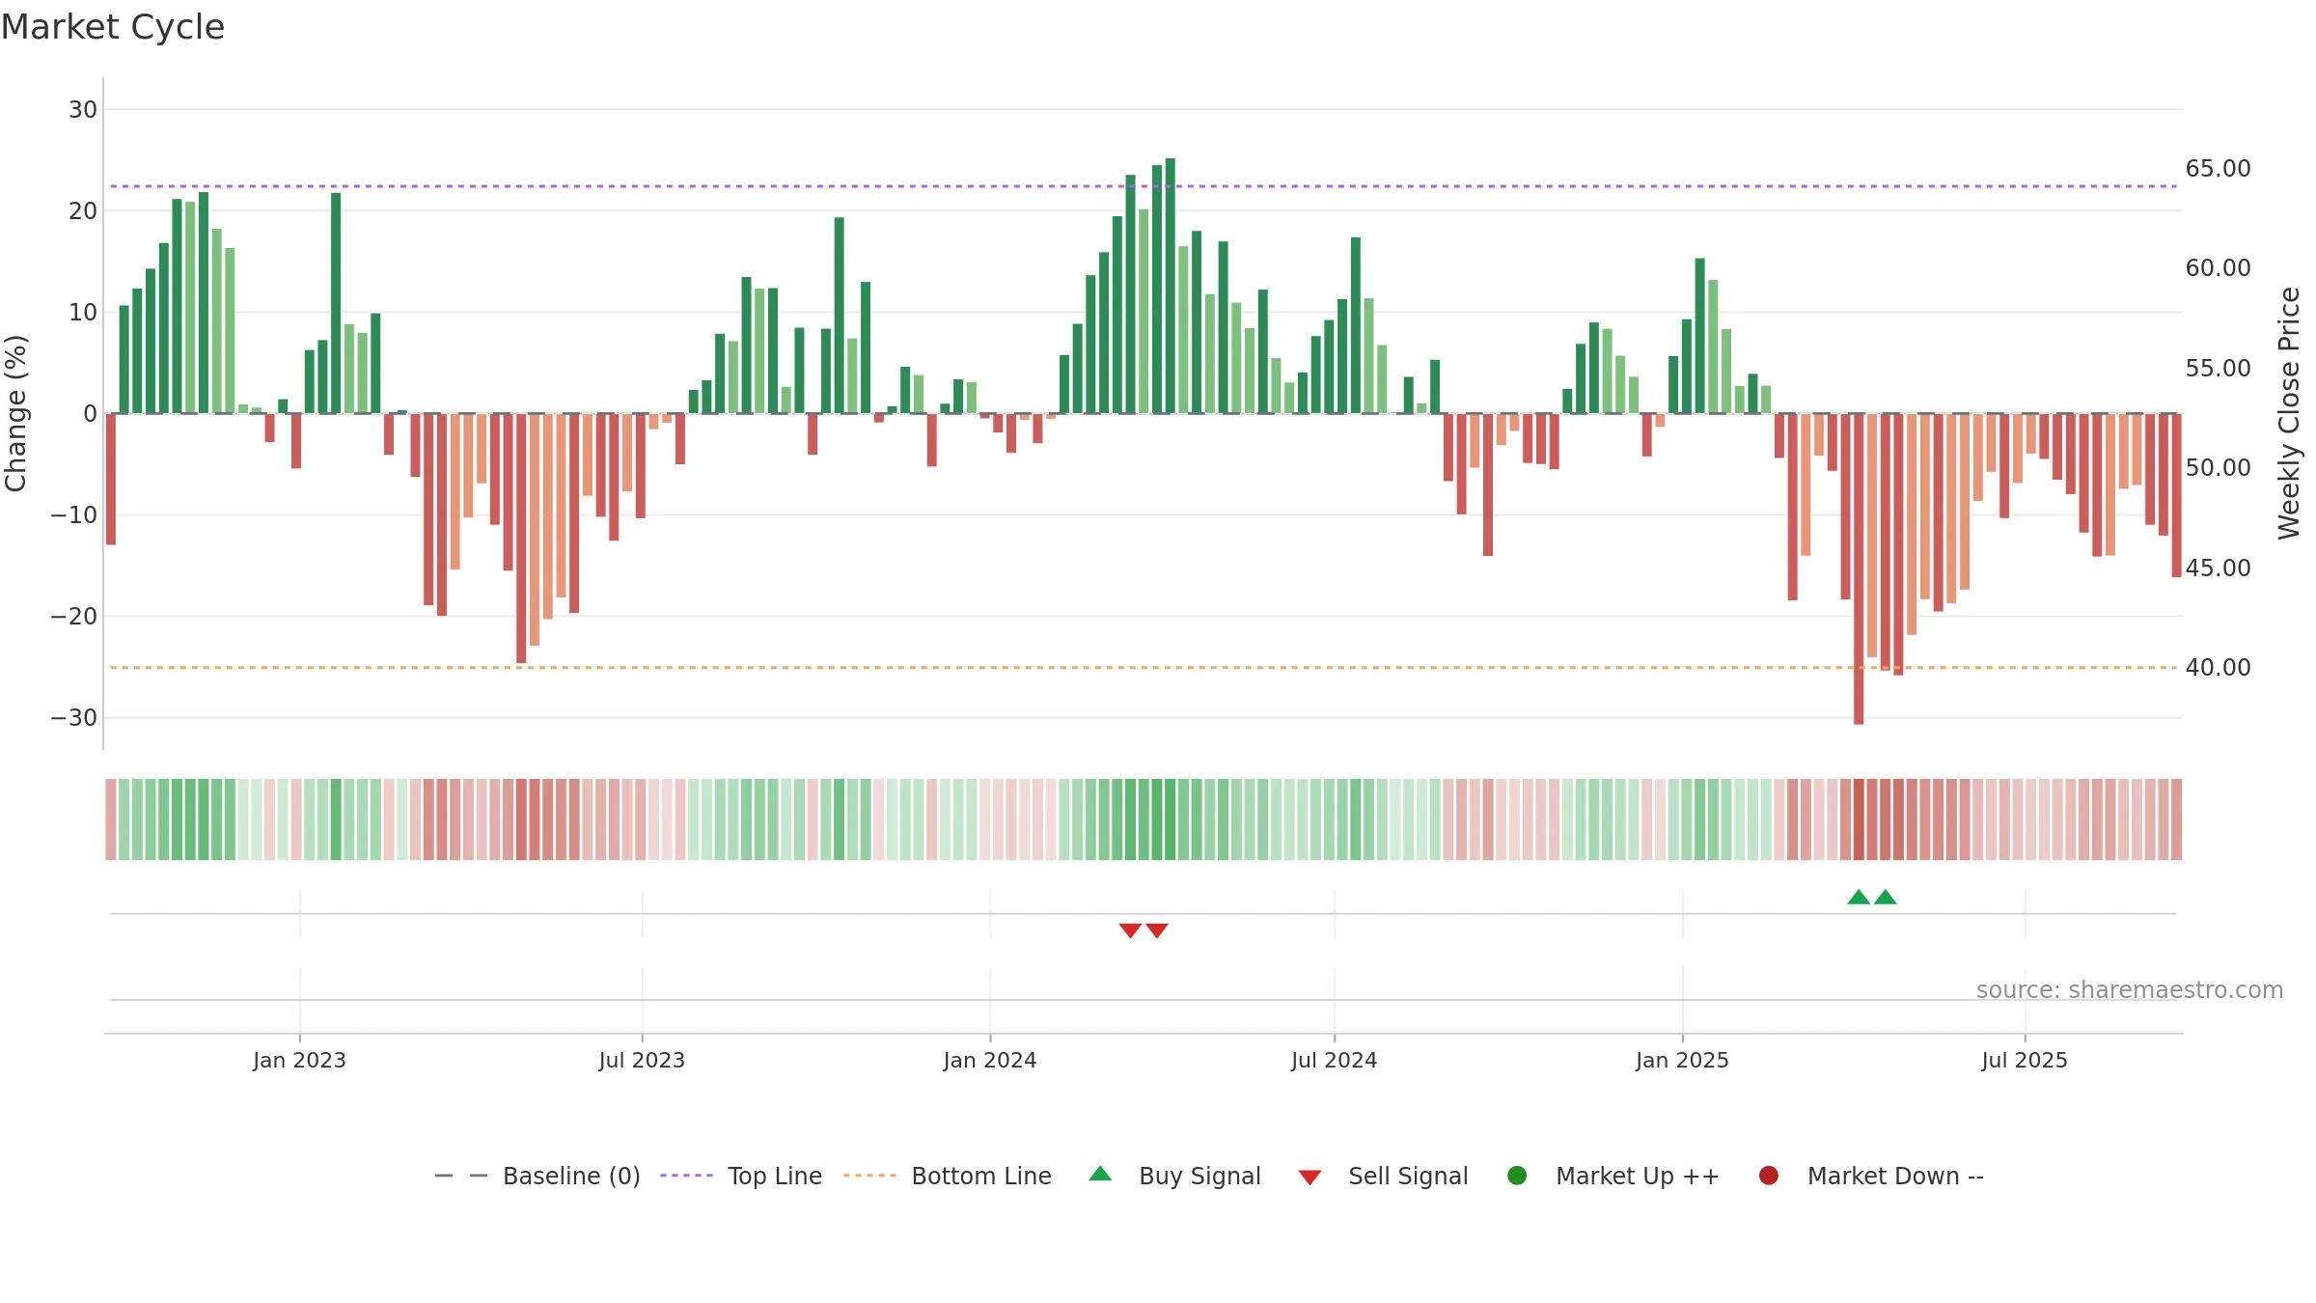Click the gray dashed Baseline legend swatch
The image size is (2316, 1303).
pyautogui.click(x=461, y=1176)
